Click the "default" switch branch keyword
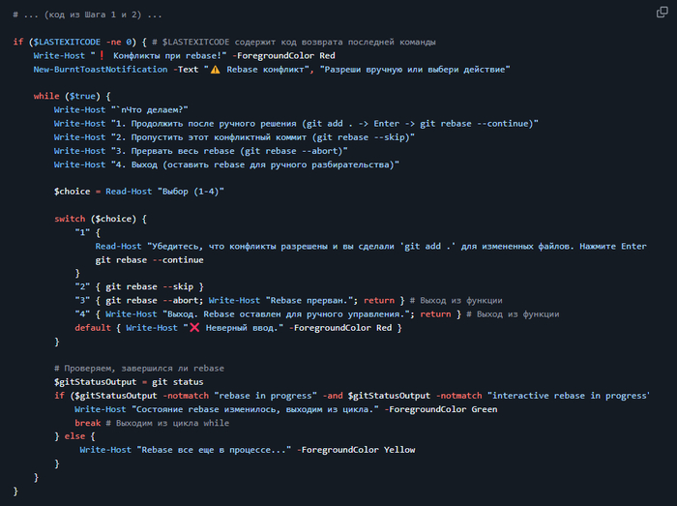Screen dimensions: 677x506 click(93, 328)
